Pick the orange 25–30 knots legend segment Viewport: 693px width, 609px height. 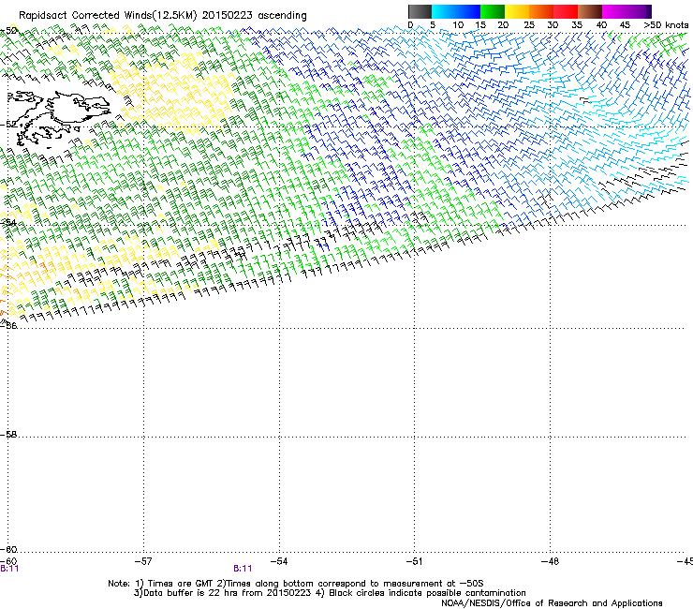[x=541, y=11]
